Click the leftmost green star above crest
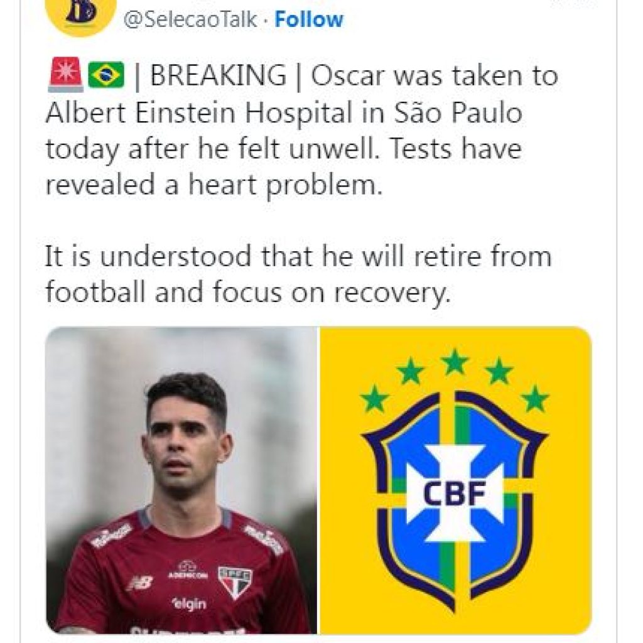This screenshot has height=643, width=643. (x=375, y=398)
